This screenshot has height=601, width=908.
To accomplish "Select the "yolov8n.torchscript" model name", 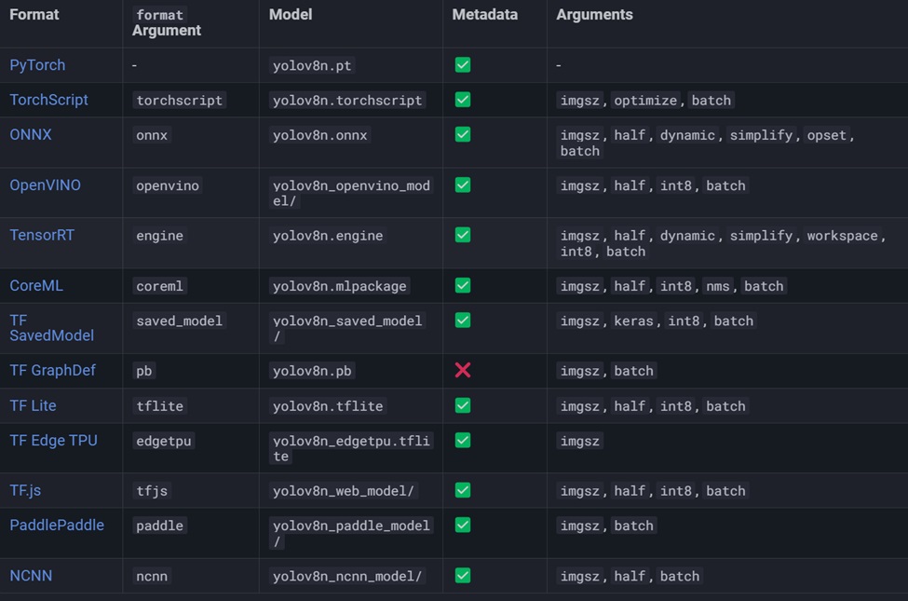I will [347, 101].
